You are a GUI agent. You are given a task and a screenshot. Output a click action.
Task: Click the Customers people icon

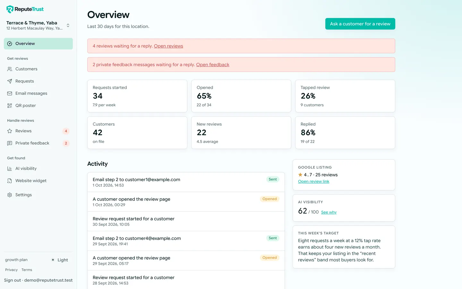10,69
